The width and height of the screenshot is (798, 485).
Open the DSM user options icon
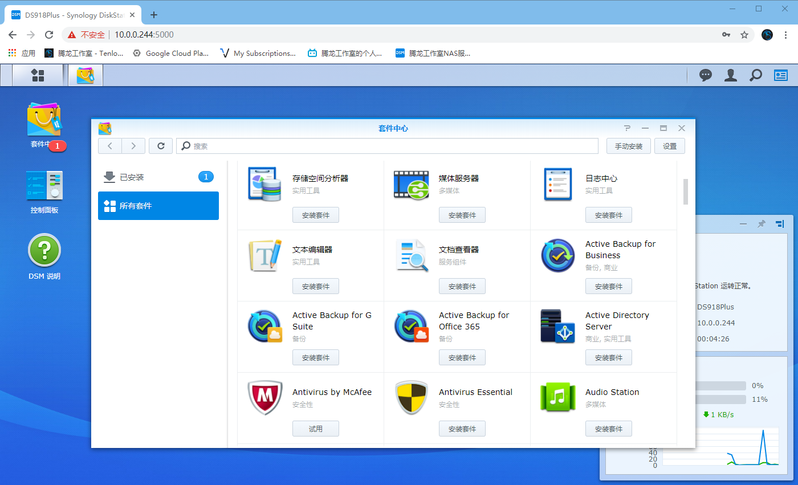731,75
